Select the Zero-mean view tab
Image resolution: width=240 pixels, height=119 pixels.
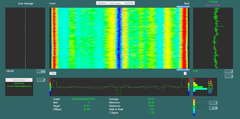tap(115, 3)
